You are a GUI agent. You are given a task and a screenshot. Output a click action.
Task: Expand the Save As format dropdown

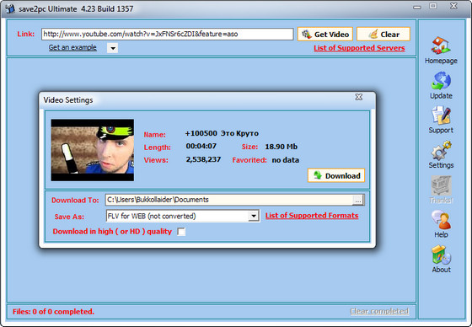[x=254, y=216]
